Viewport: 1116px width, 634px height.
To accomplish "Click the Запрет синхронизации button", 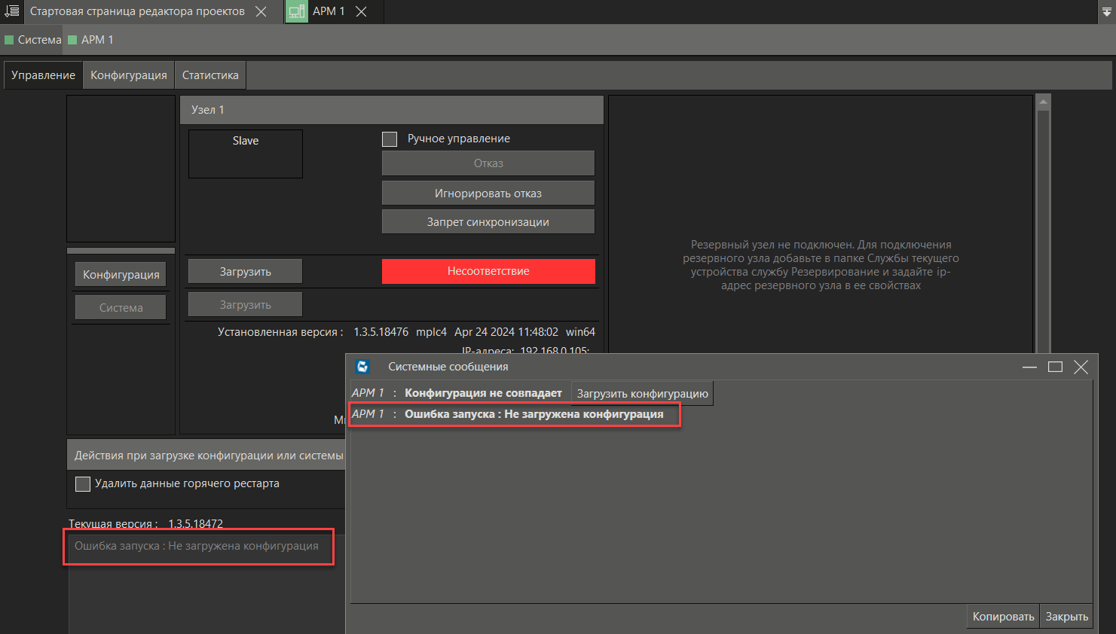I will [488, 222].
